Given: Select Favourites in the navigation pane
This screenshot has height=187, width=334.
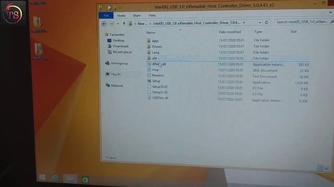Looking at the screenshot, I should click(x=117, y=34).
